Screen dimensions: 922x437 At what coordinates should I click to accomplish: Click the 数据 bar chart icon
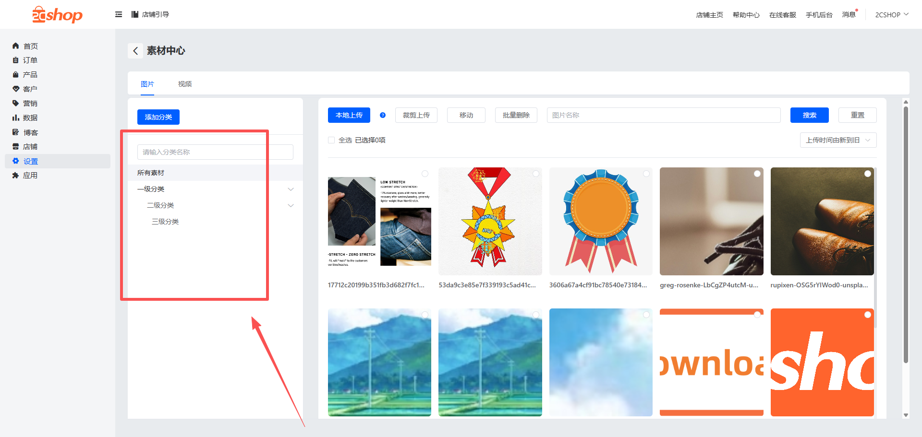(x=15, y=118)
